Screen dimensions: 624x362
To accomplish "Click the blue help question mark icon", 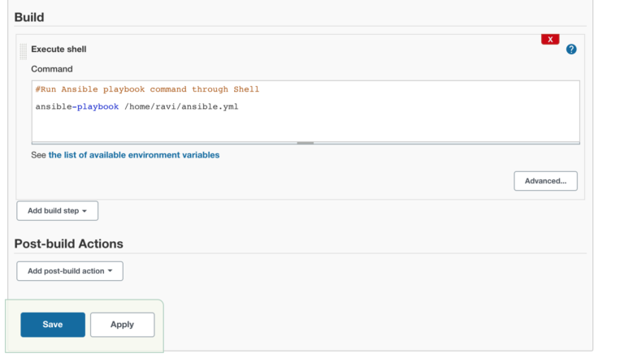I will coord(571,50).
